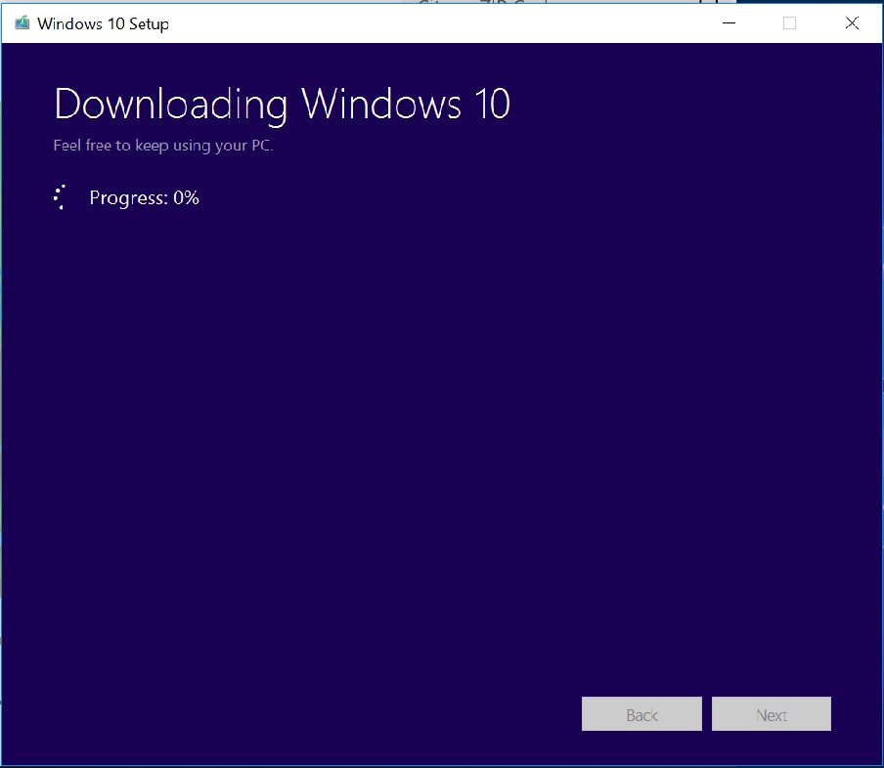The width and height of the screenshot is (884, 768).
Task: Click the Next button
Action: (x=772, y=714)
